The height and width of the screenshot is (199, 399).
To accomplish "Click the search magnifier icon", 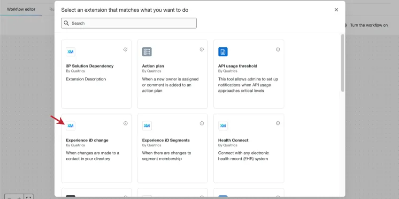I will click(x=67, y=23).
